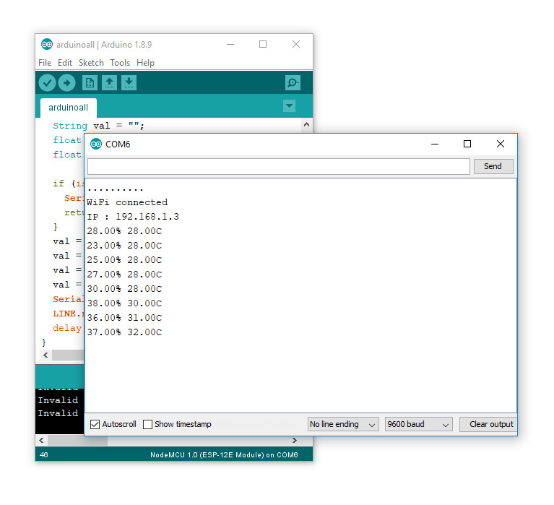This screenshot has height=505, width=554.
Task: Open the Tools menu
Action: click(x=120, y=63)
